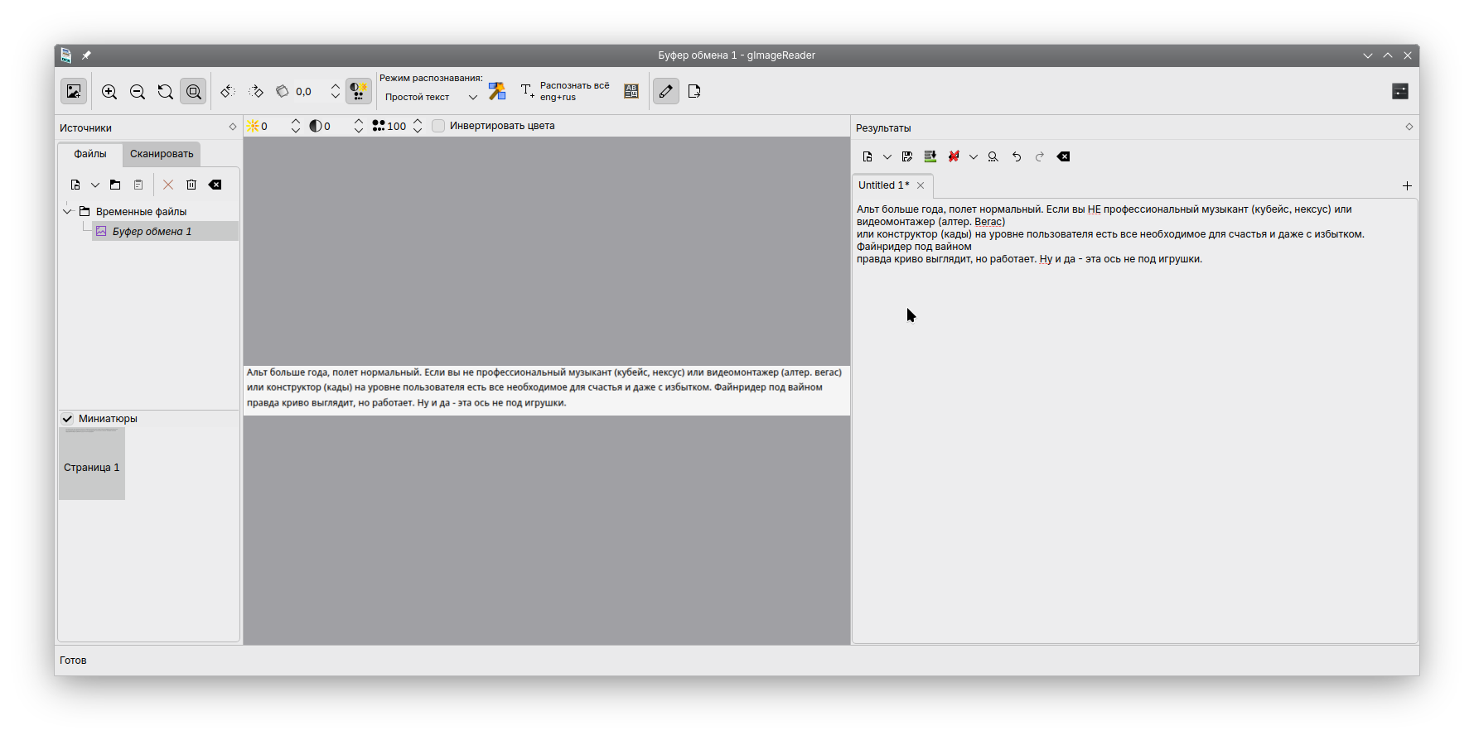Undo the last text edit
Viewport: 1474px width, 740px height.
pyautogui.click(x=1017, y=156)
